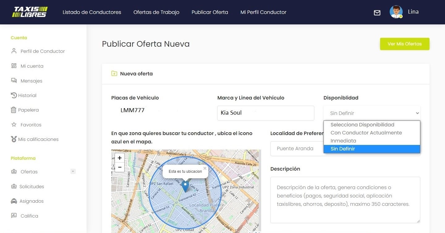Open the Localidad de Preferencia dropdown
The image size is (445, 233).
pos(297,149)
